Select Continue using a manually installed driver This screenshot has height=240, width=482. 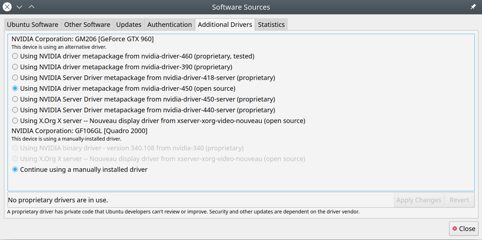pos(15,169)
